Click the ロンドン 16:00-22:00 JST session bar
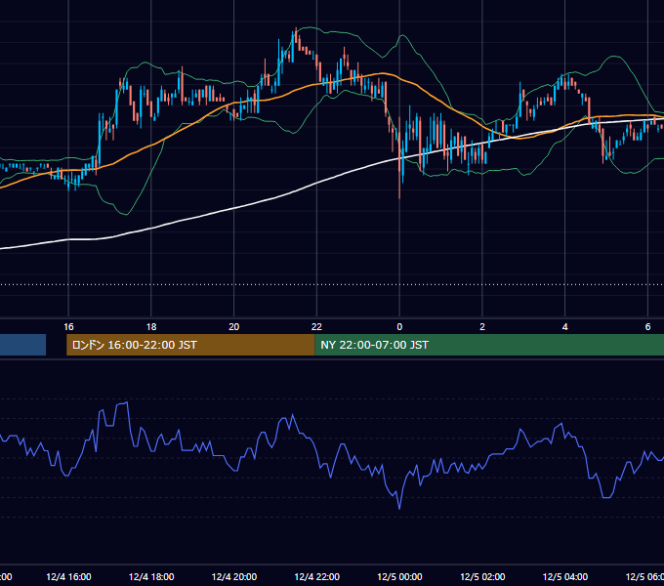Image resolution: width=664 pixels, height=586 pixels. [190, 345]
